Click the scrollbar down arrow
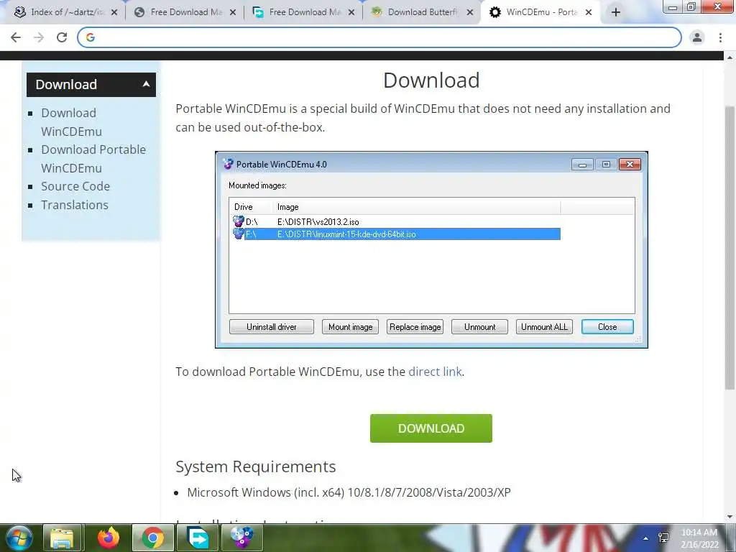The height and width of the screenshot is (552, 736). 730,517
